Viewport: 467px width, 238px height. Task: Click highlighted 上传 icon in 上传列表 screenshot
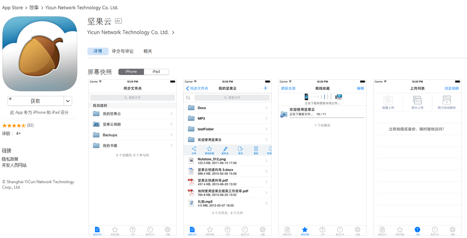[x=418, y=230]
